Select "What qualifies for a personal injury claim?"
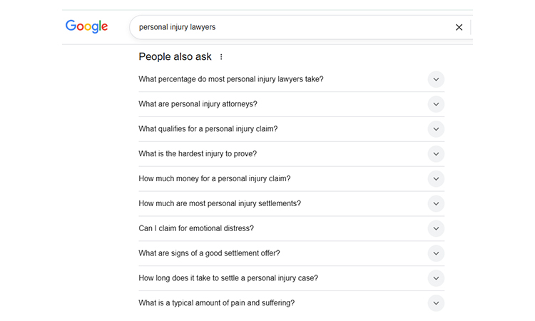 click(x=208, y=129)
